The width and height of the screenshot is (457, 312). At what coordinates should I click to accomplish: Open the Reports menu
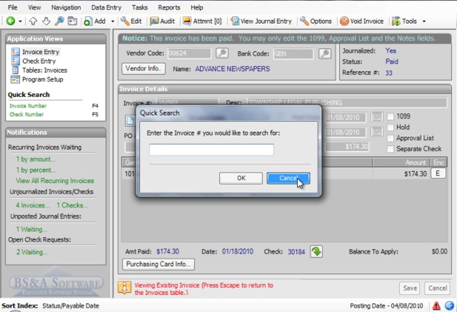click(169, 8)
